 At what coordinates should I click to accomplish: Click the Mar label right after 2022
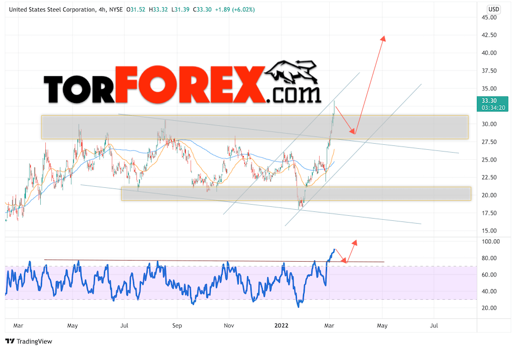[329, 325]
